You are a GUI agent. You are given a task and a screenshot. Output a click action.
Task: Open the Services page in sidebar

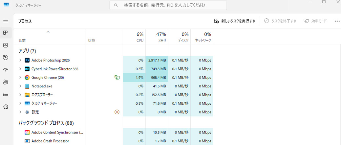6,107
